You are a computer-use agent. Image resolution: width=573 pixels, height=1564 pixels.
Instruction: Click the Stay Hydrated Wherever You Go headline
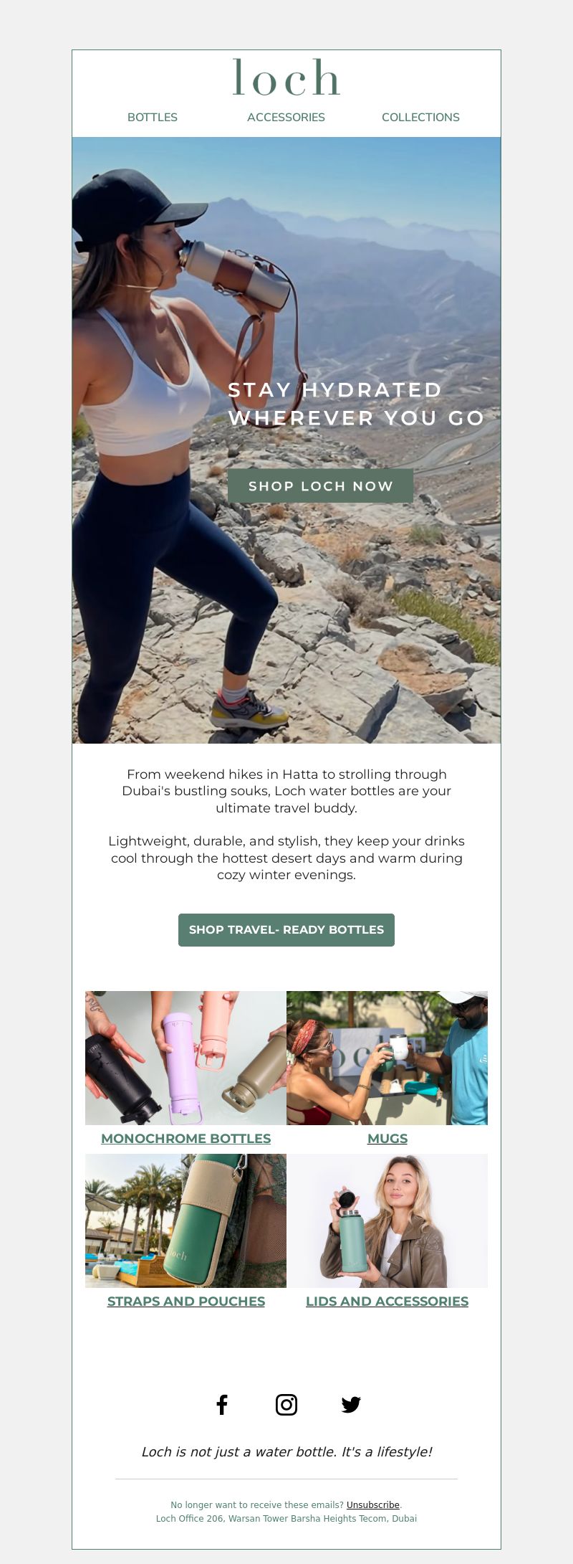tap(356, 404)
